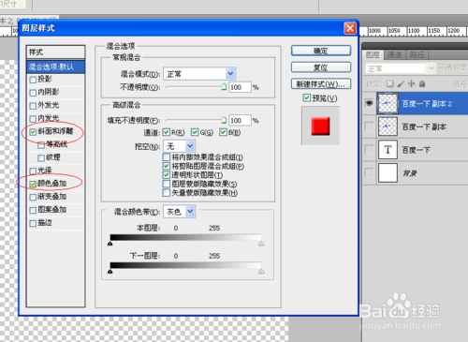Enable the 渐变叠加 checkbox
Screen dimensions: 468x342
(x=33, y=198)
